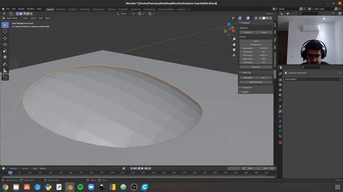The height and width of the screenshot is (192, 343).
Task: Open the File menu
Action: (x=8, y=9)
